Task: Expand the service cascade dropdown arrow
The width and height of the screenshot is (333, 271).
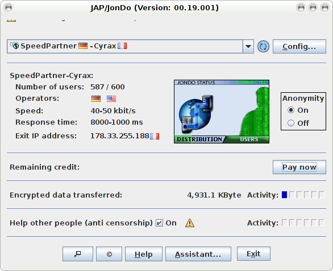Action: pyautogui.click(x=248, y=46)
